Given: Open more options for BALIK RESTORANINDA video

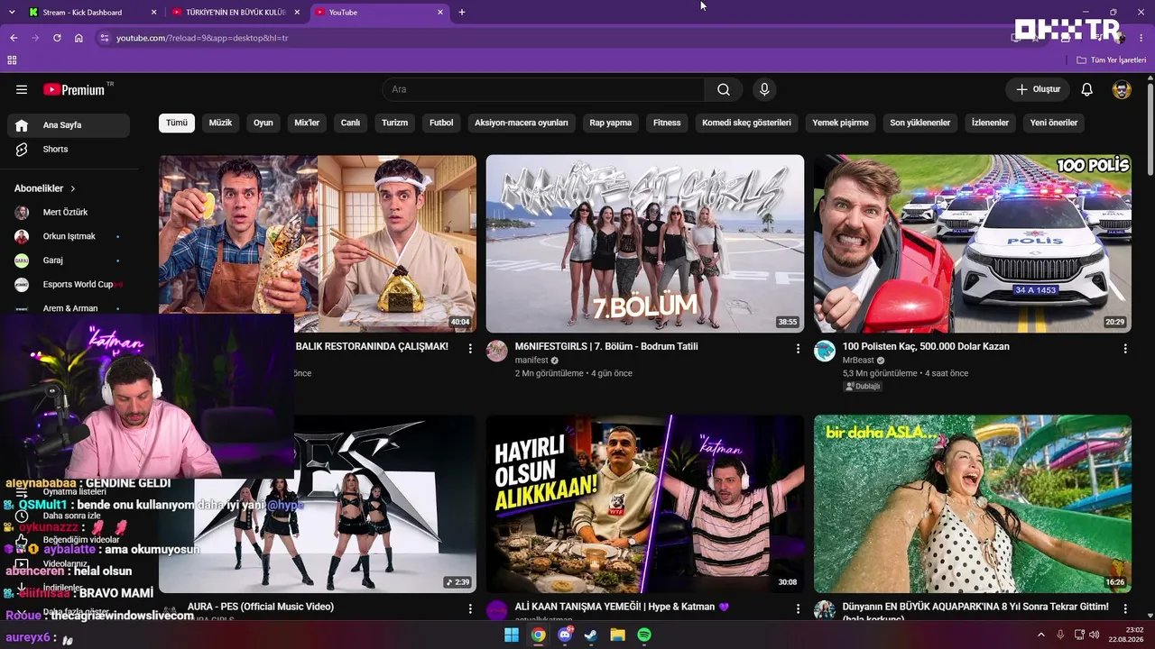Looking at the screenshot, I should click(x=470, y=348).
